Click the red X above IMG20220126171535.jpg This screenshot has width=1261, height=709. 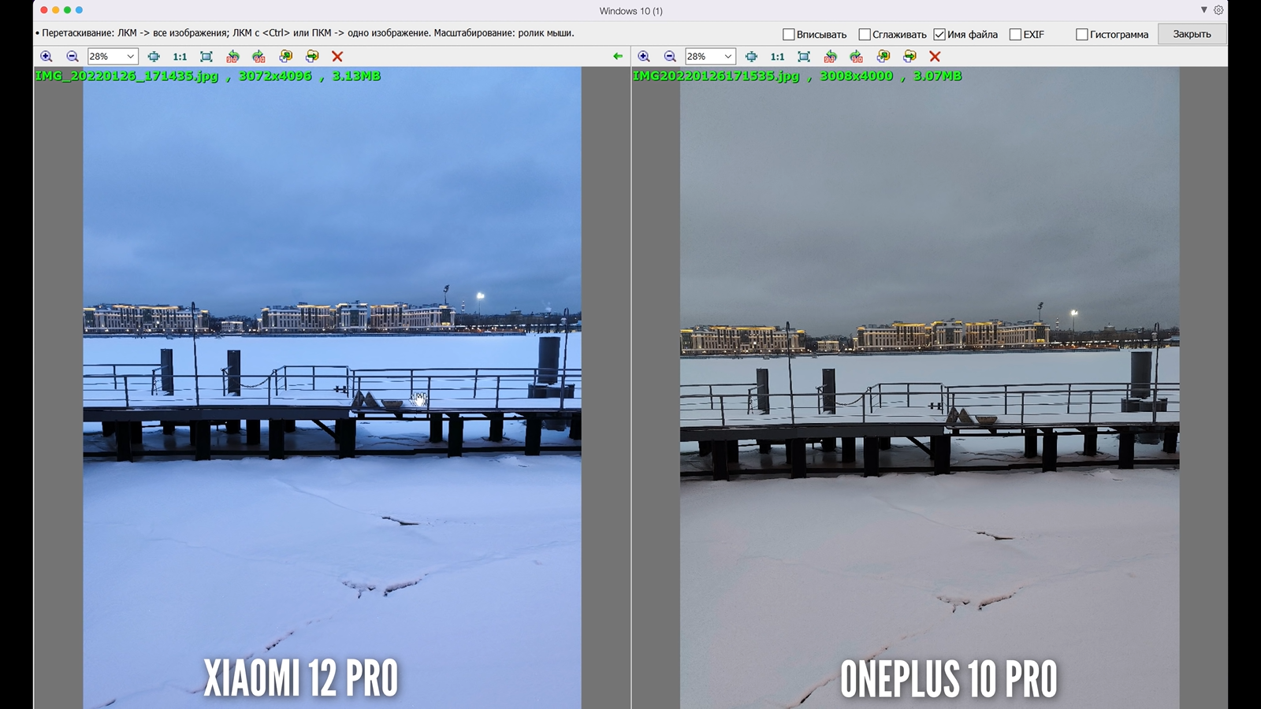pos(935,57)
